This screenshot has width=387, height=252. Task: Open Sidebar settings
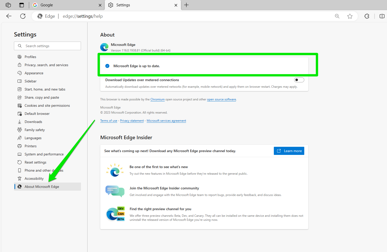tap(47, 81)
